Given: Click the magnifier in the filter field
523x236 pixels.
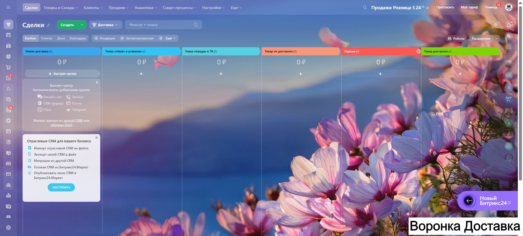Looking at the screenshot, I should click(x=196, y=25).
